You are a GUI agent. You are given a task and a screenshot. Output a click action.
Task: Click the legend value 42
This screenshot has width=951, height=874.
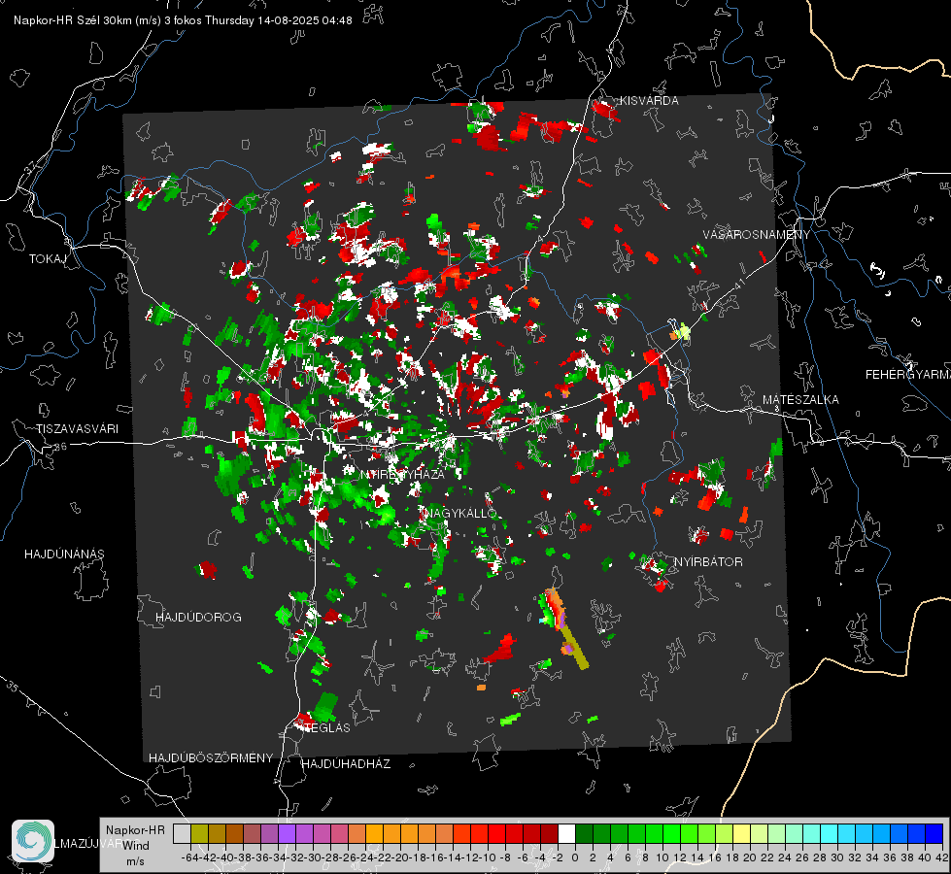coord(941,857)
